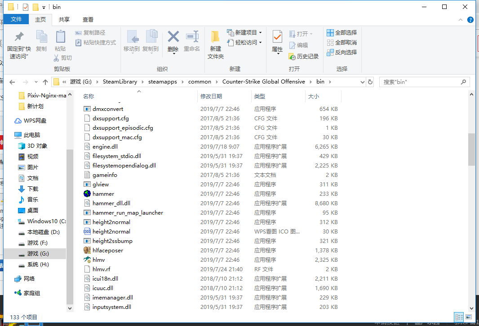
Task: Select This PC in the navigation pane
Action: [x=27, y=135]
